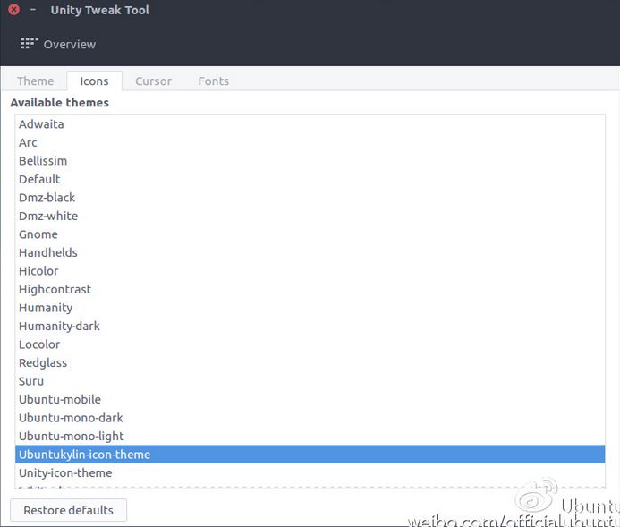Screen dimensions: 620x527
Task: Go to the Fonts tab
Action: pos(213,81)
